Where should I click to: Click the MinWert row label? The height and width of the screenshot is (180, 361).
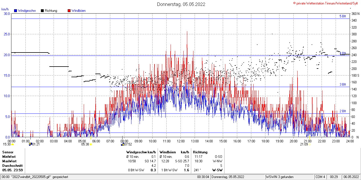coord(9,156)
